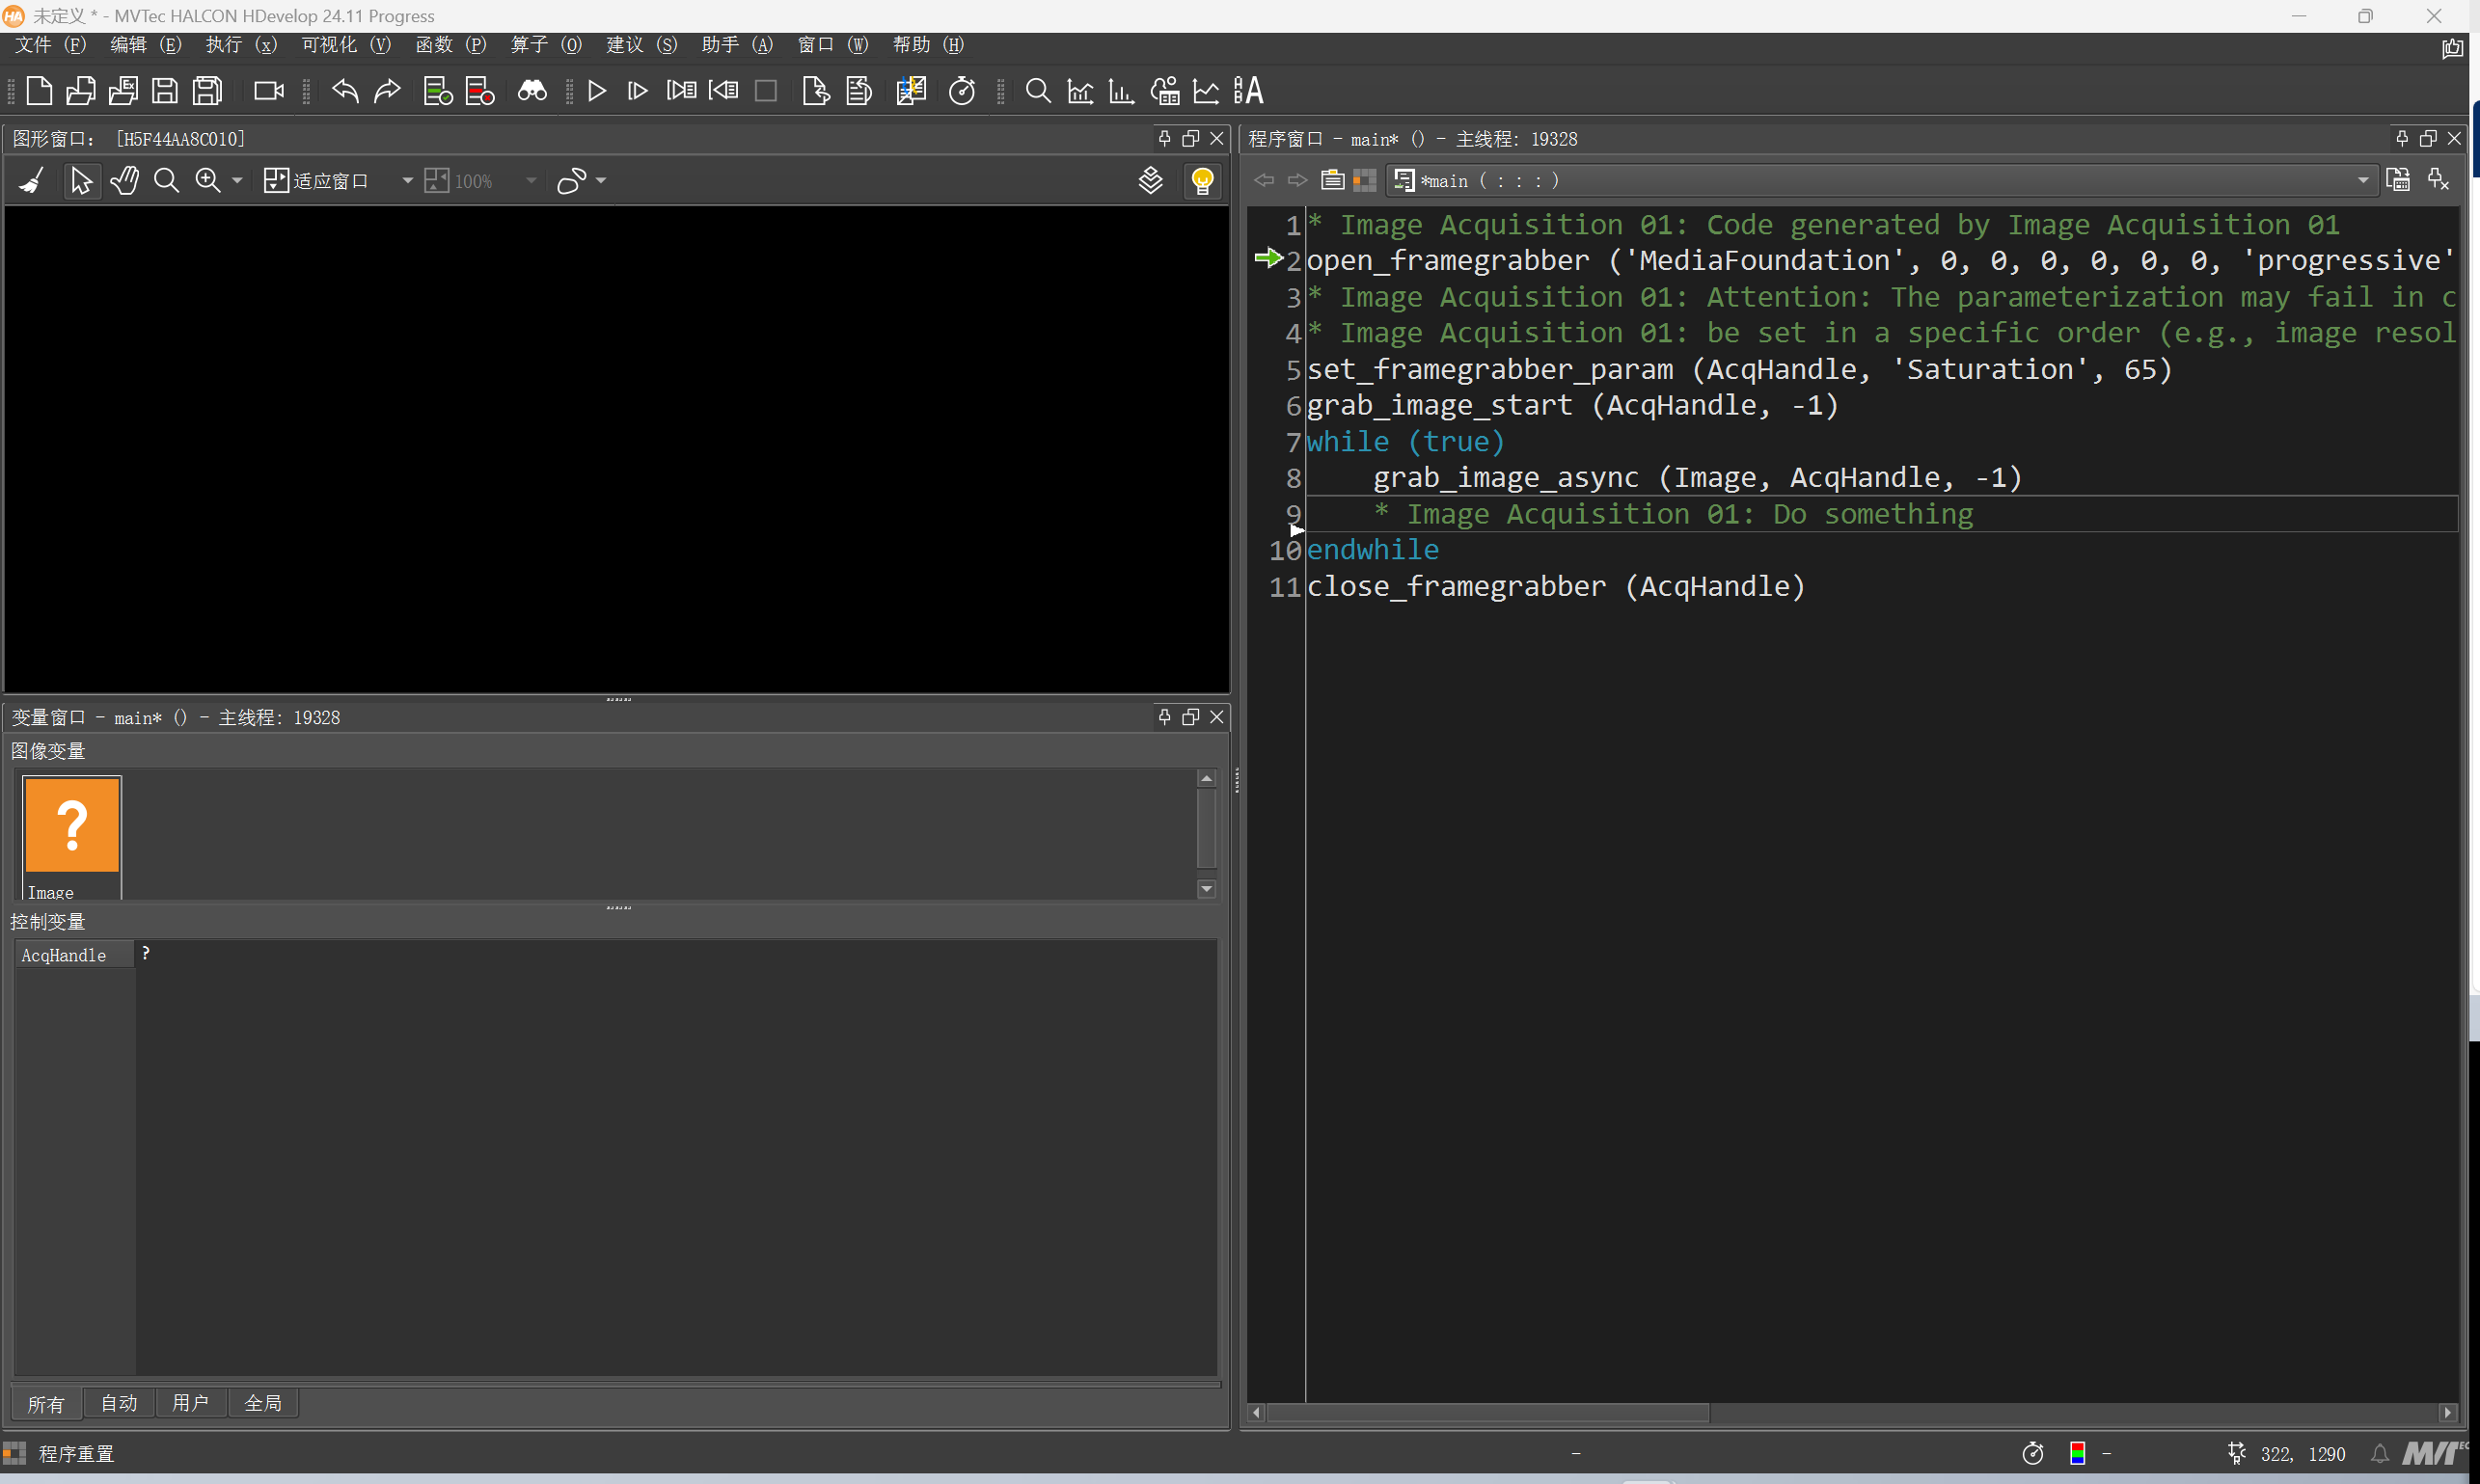
Task: Open the Image Acquisition camera icon
Action: coord(268,91)
